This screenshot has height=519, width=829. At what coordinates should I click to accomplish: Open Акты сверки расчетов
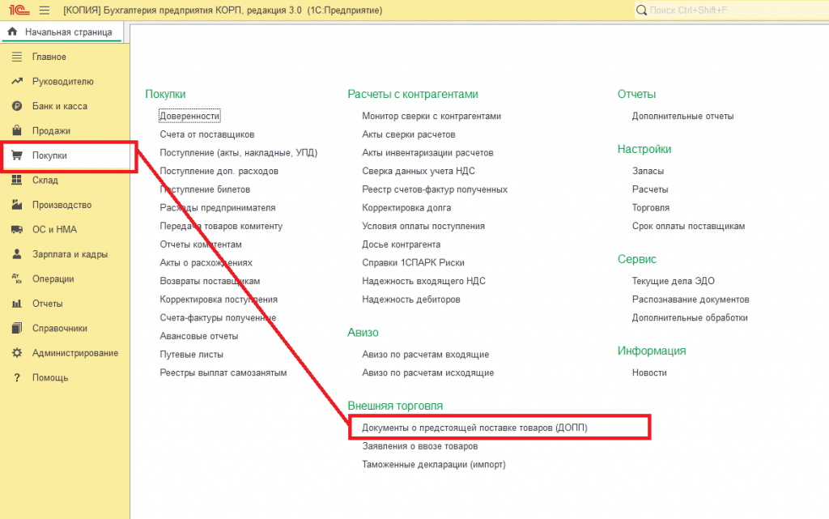(x=409, y=134)
